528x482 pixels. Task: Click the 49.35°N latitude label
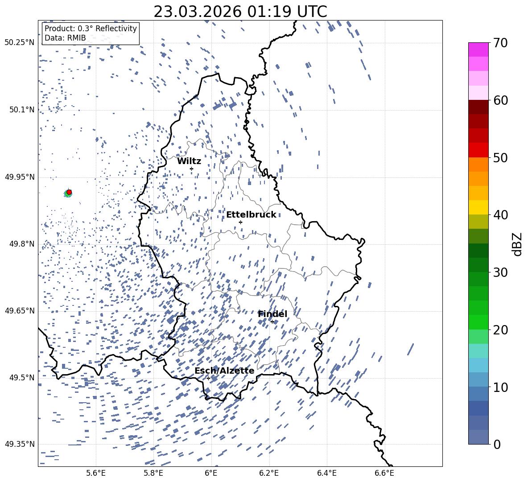tap(20, 444)
